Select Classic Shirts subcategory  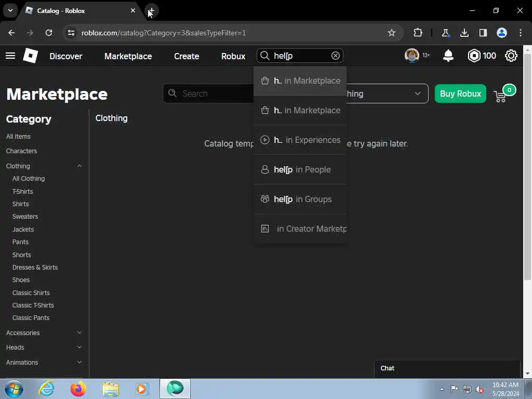(31, 292)
